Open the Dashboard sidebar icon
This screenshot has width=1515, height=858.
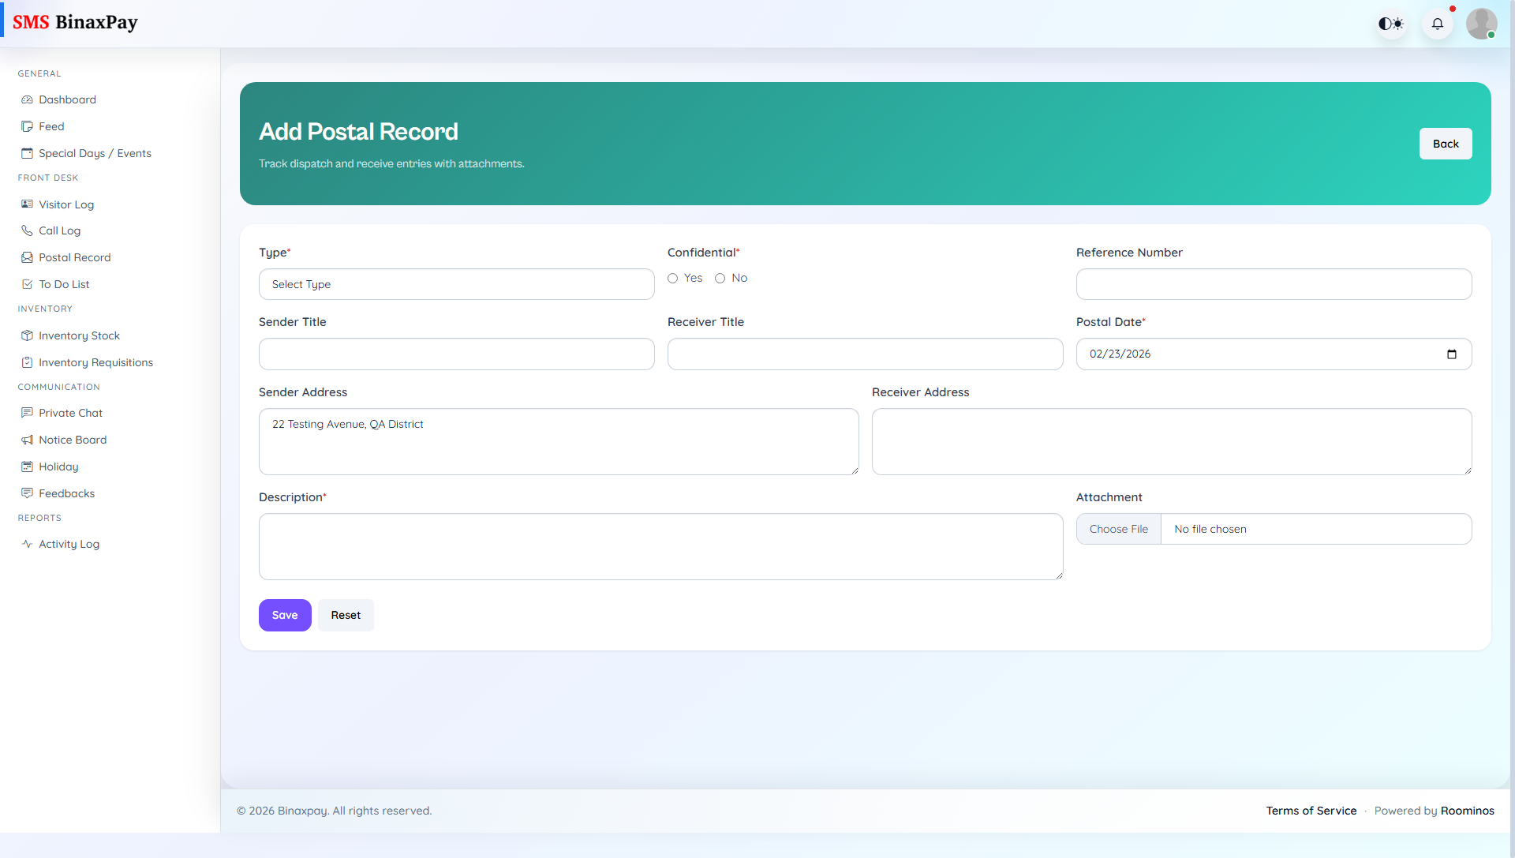point(27,99)
